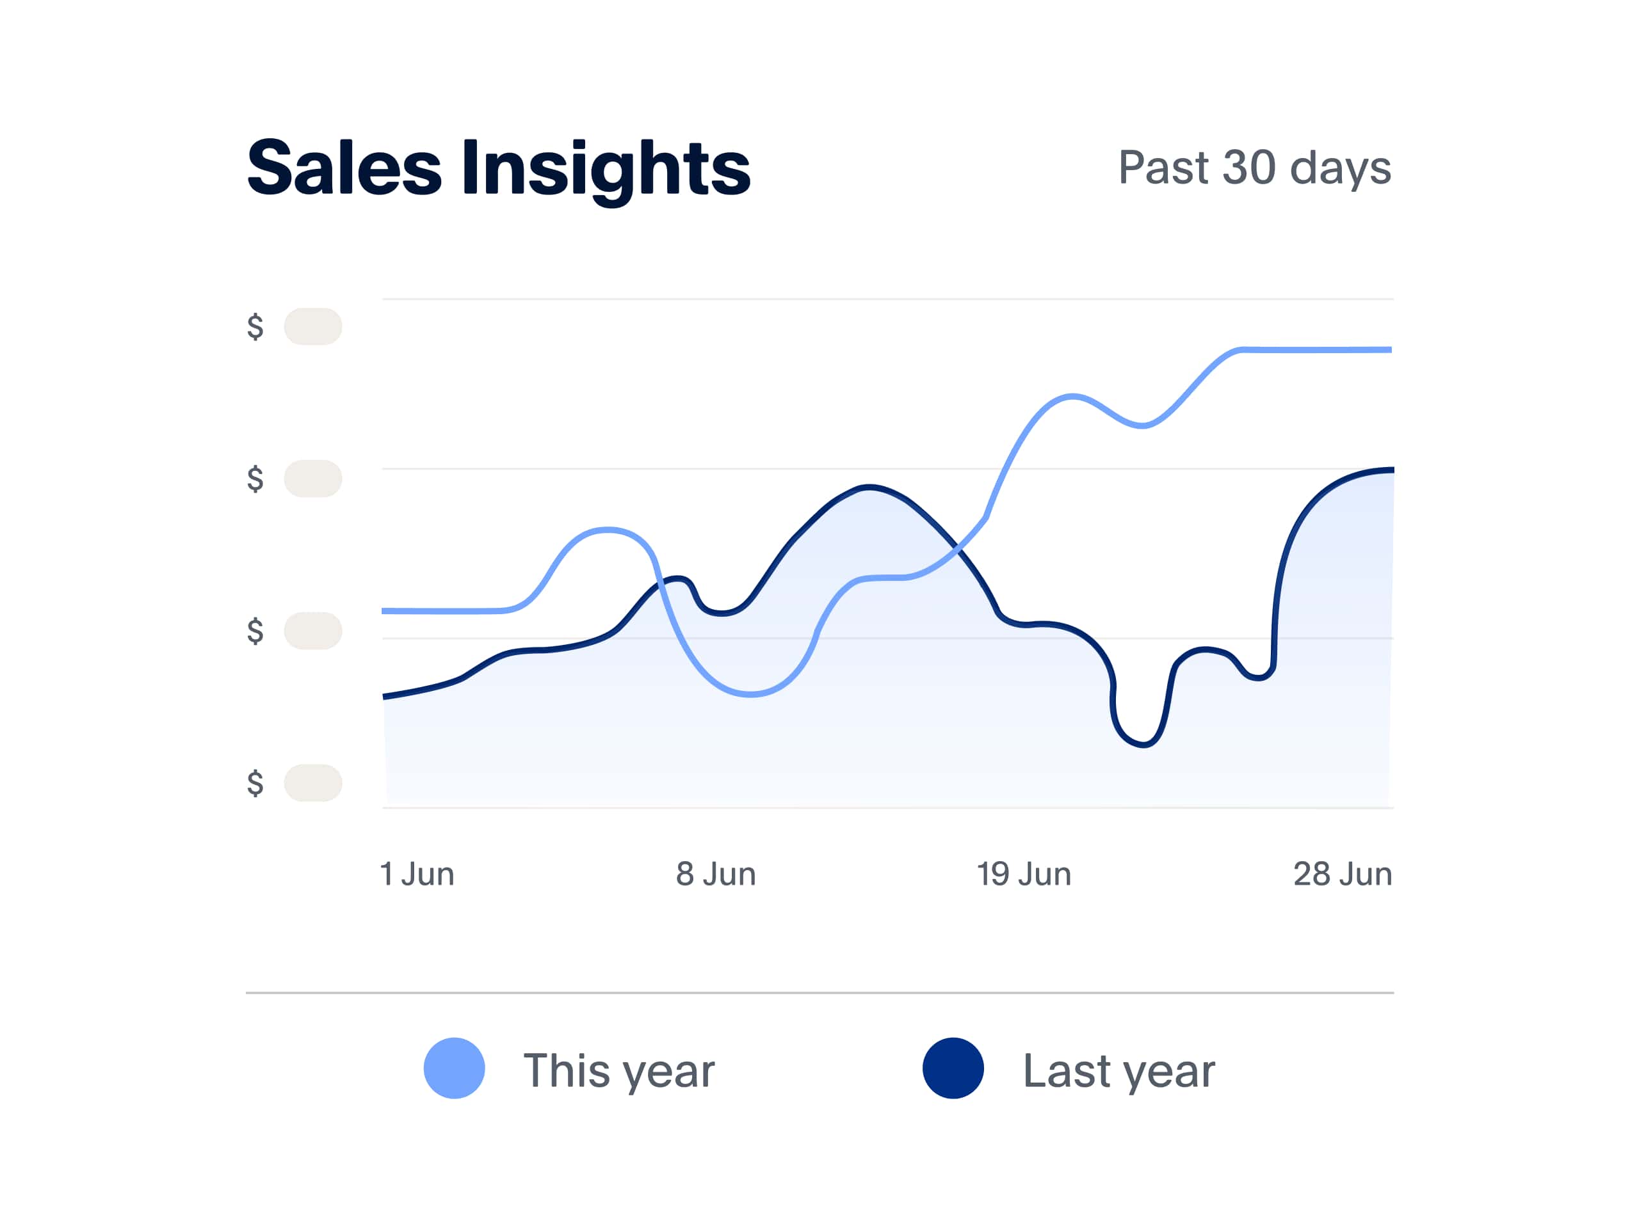Click the Sales Insights heading
The height and width of the screenshot is (1229, 1639).
point(498,168)
